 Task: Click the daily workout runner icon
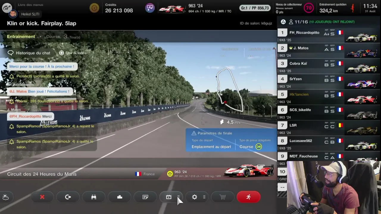(353, 8)
